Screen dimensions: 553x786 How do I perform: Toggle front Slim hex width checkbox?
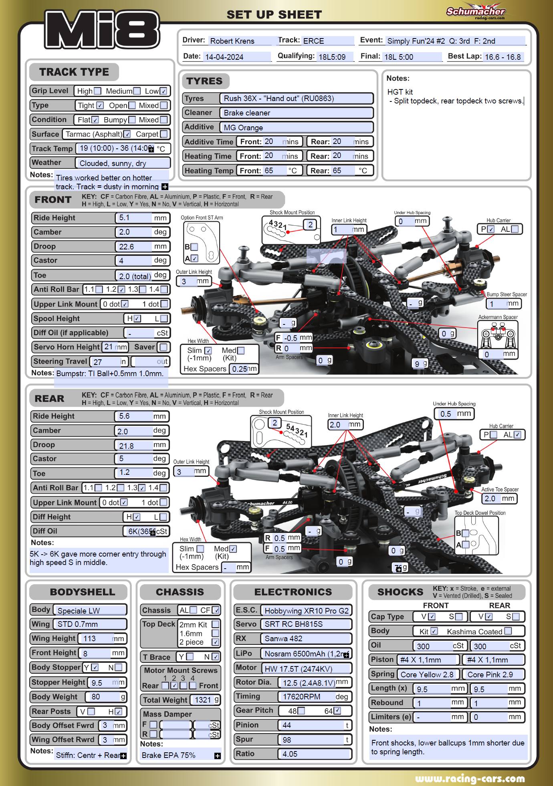click(208, 350)
